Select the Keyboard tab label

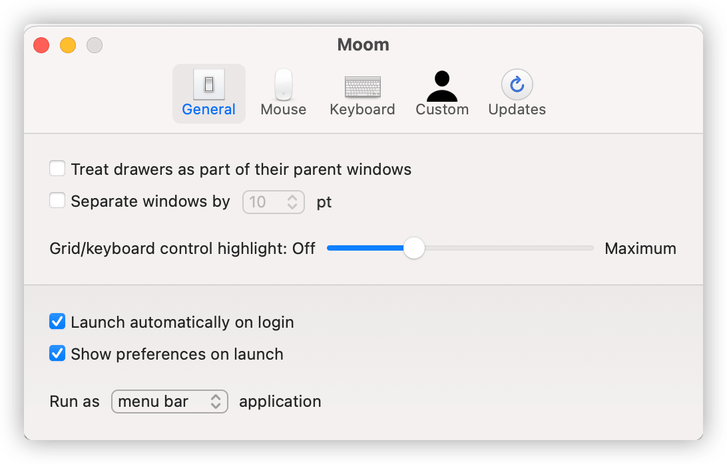pyautogui.click(x=363, y=109)
